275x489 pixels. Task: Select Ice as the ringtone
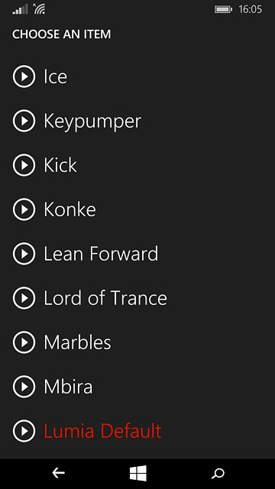tap(55, 76)
